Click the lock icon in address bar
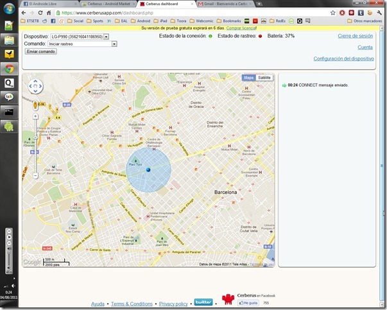The width and height of the screenshot is (387, 310). click(58, 13)
